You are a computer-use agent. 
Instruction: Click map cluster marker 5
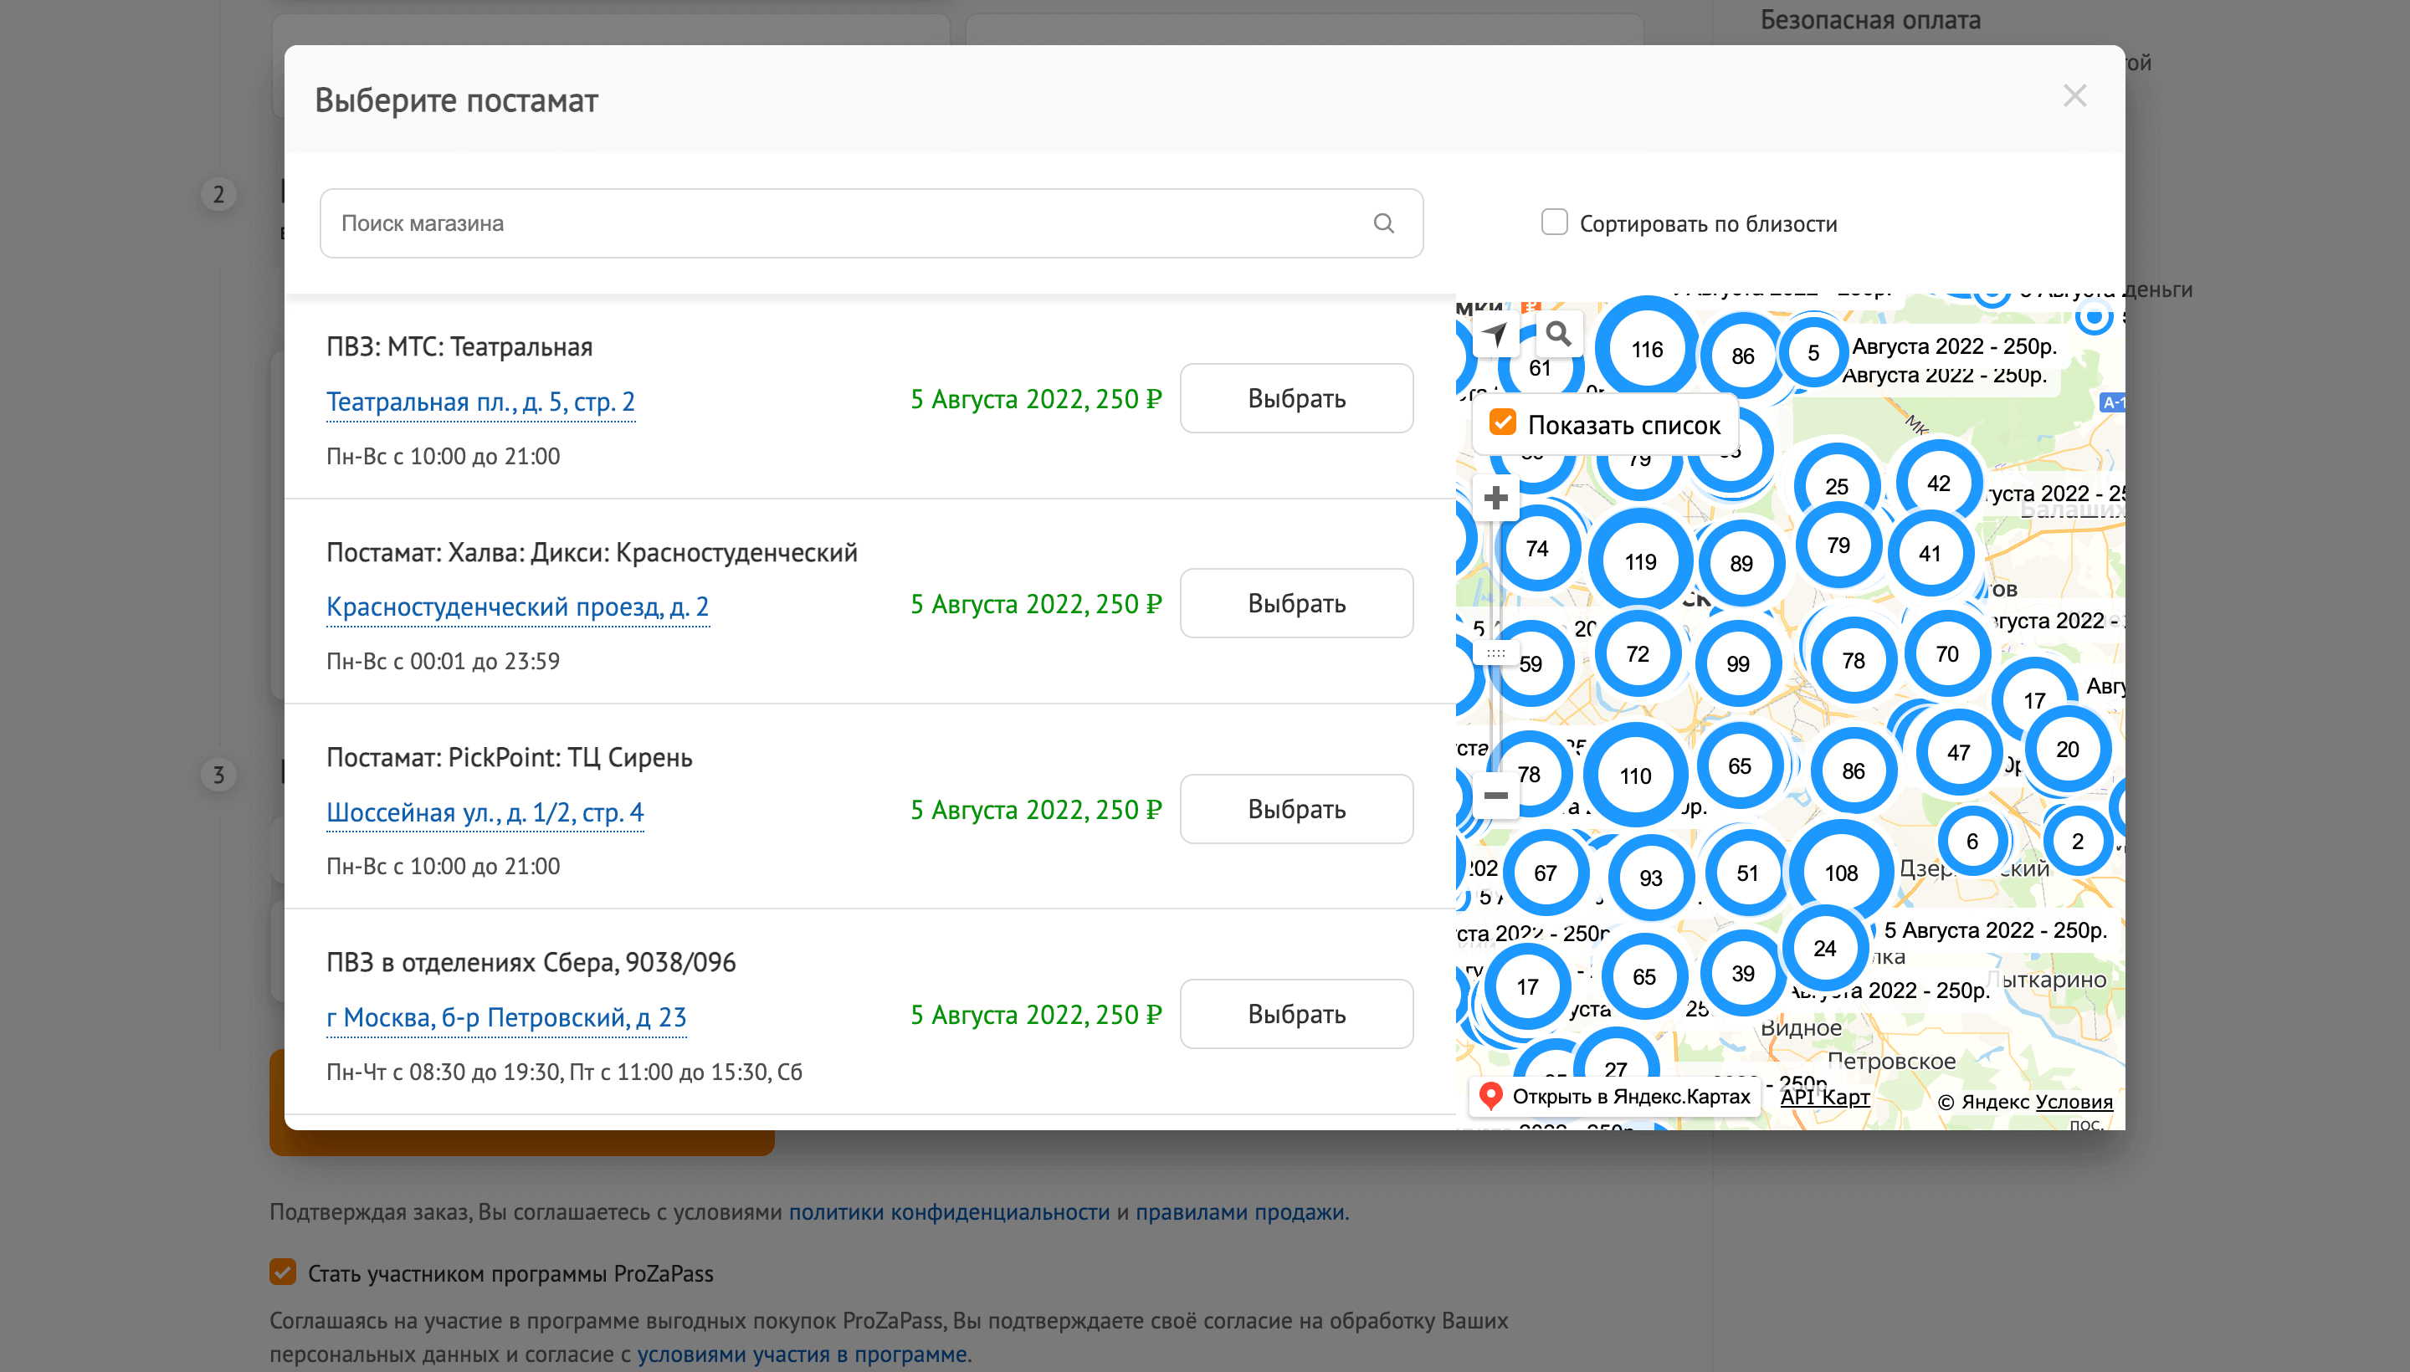(x=1813, y=353)
